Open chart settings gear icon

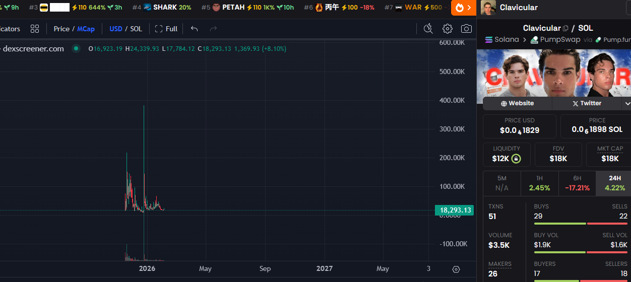click(x=447, y=29)
